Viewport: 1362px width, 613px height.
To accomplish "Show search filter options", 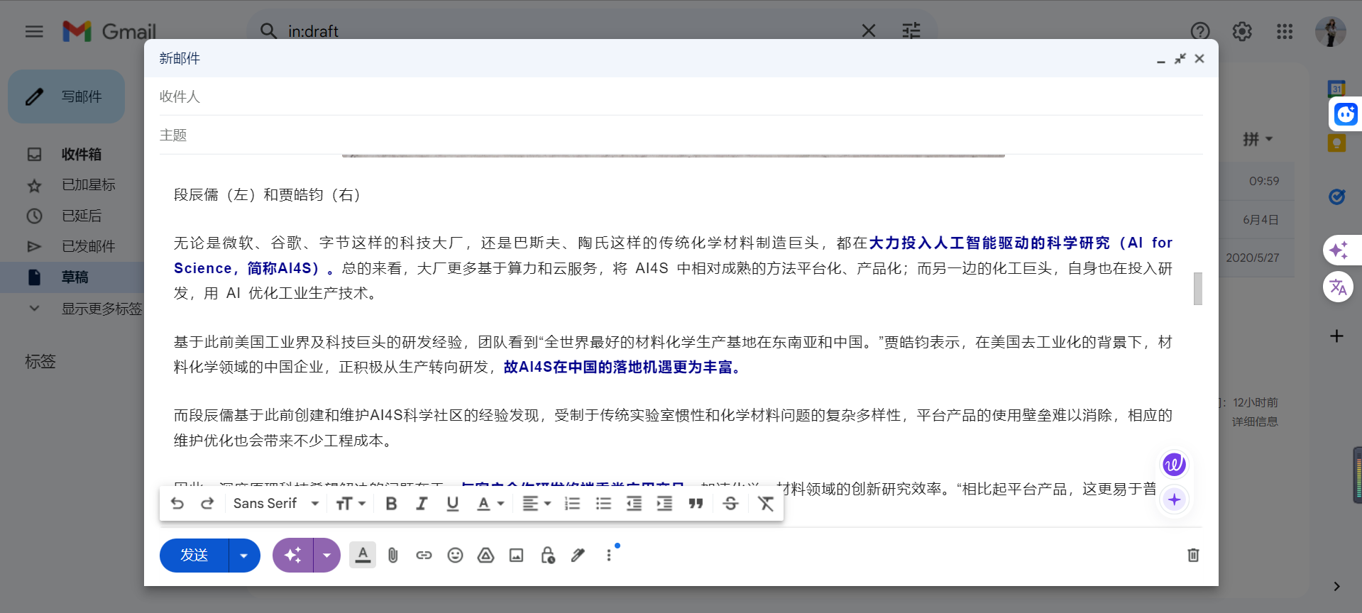I will click(x=911, y=31).
